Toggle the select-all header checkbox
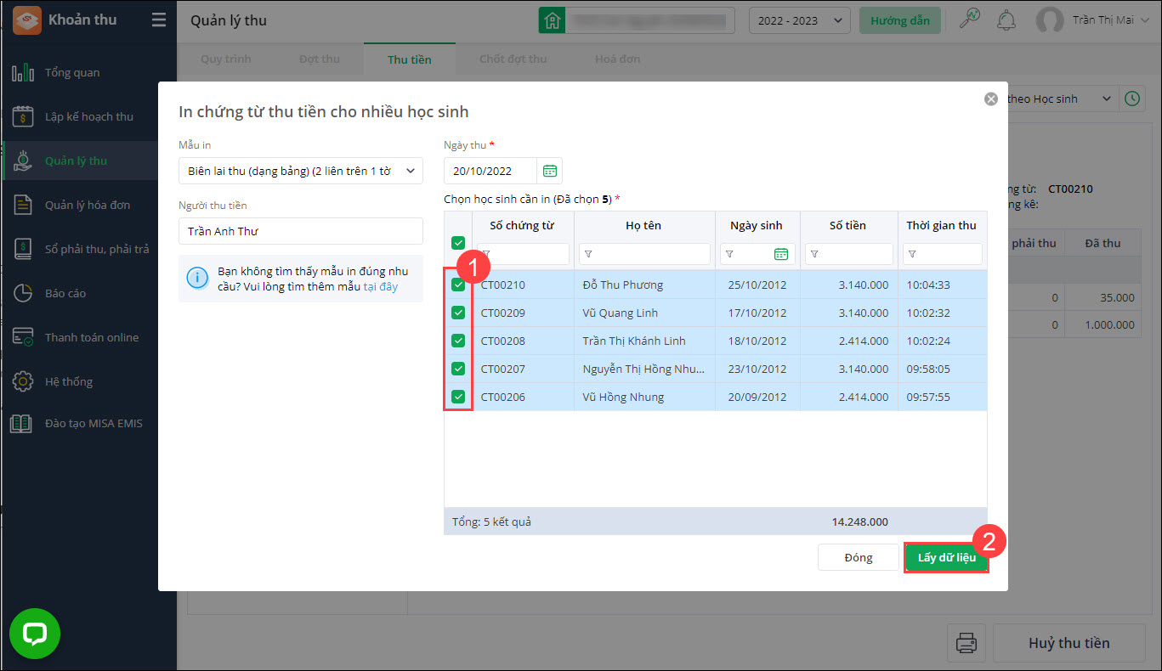The width and height of the screenshot is (1162, 671). click(458, 243)
